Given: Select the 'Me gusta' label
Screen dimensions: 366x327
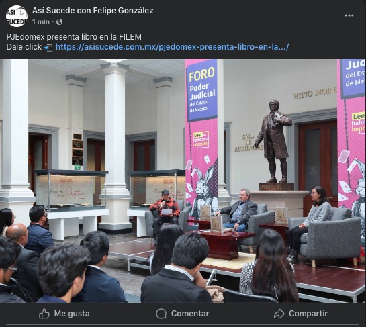Looking at the screenshot, I should coord(72,314).
